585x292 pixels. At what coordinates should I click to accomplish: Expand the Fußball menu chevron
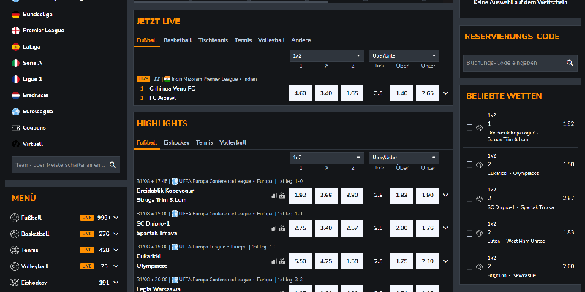[x=115, y=218]
